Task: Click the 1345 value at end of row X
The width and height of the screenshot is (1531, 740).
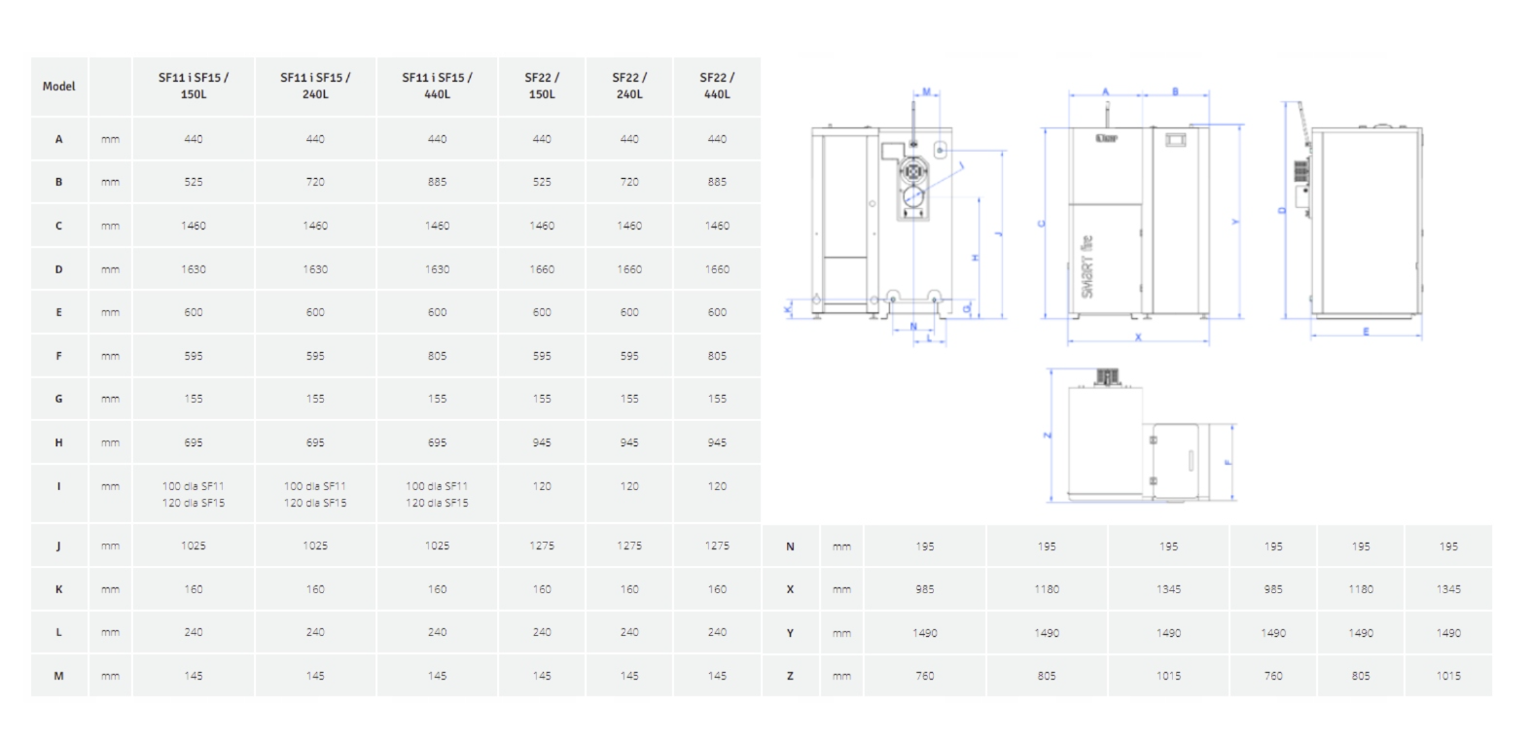Action: [x=1448, y=589]
